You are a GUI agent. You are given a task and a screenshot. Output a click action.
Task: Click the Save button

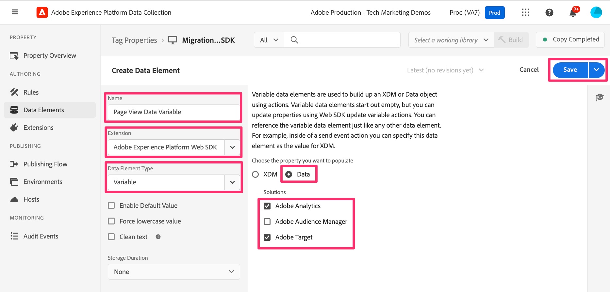pos(570,70)
